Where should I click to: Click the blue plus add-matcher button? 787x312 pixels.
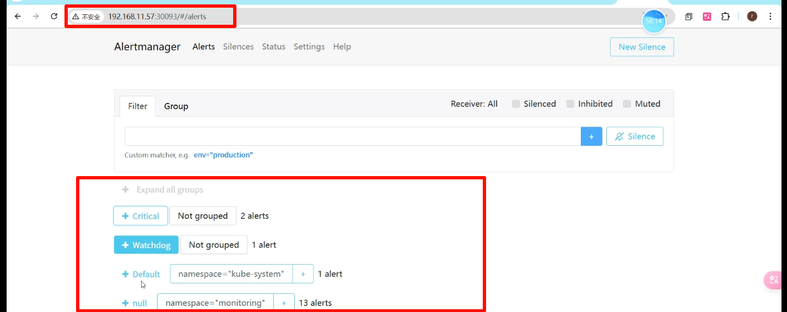(591, 136)
